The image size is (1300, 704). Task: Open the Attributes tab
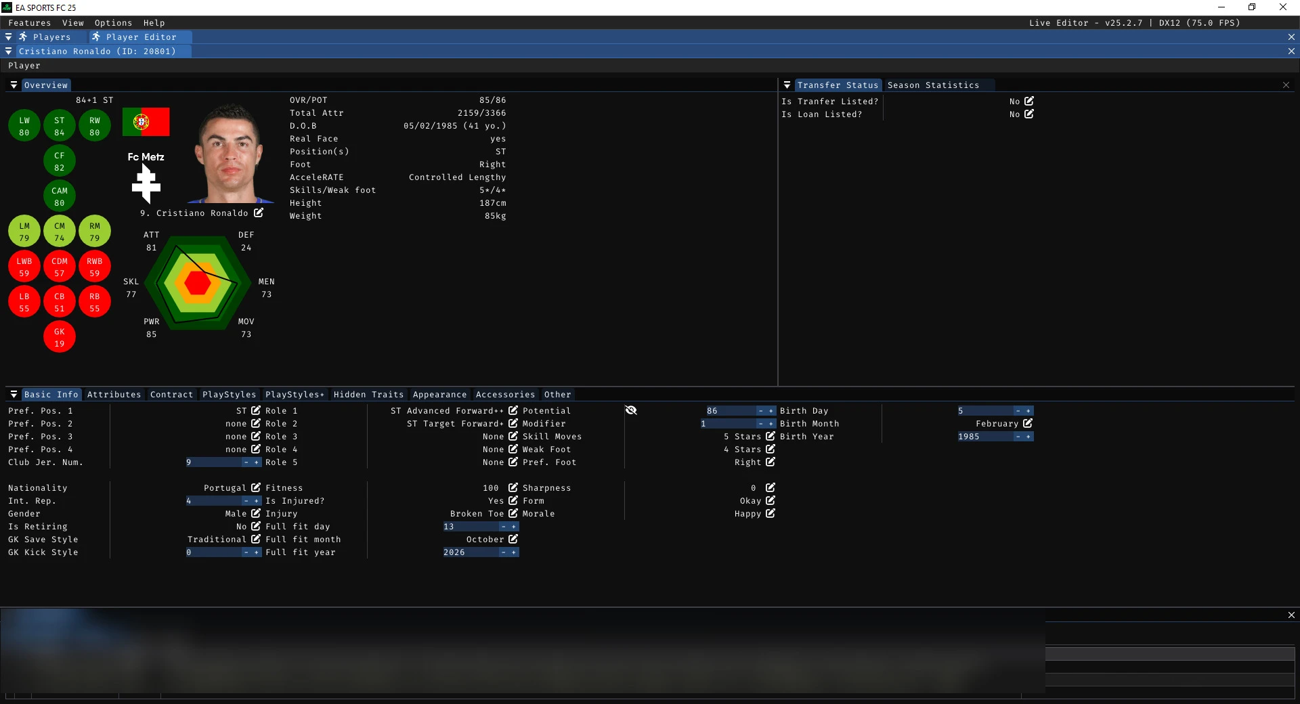pyautogui.click(x=114, y=395)
